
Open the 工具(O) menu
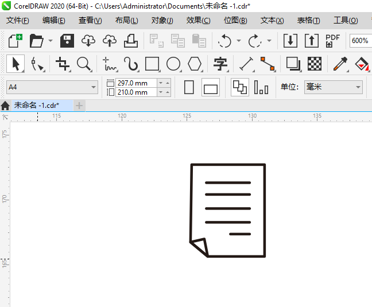click(346, 21)
